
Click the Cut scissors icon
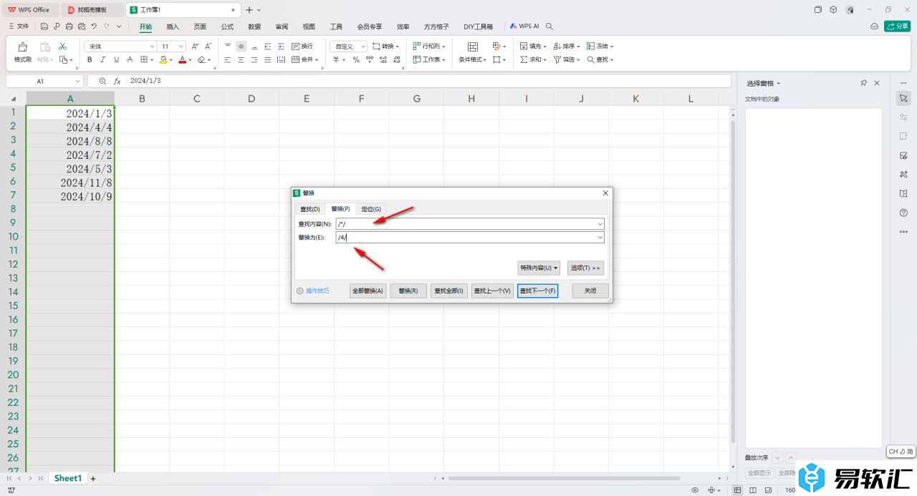coord(62,46)
